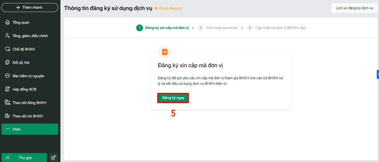This screenshot has height=162, width=379.
Task: Click the Bảo hiểm tự nguyện shield icon
Action: (x=8, y=76)
